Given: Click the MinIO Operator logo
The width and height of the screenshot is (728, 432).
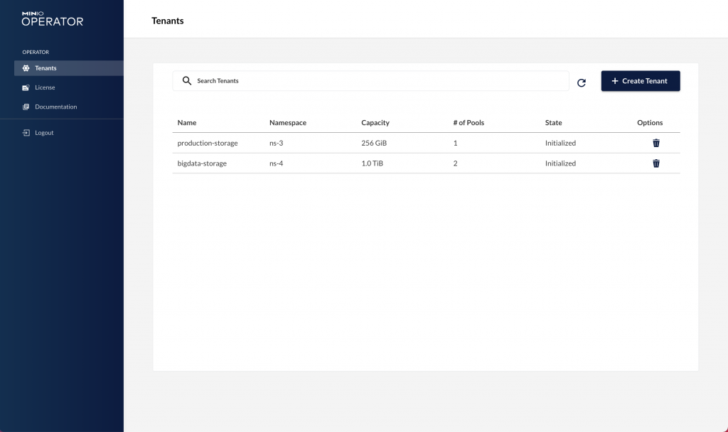Looking at the screenshot, I should click(x=53, y=18).
